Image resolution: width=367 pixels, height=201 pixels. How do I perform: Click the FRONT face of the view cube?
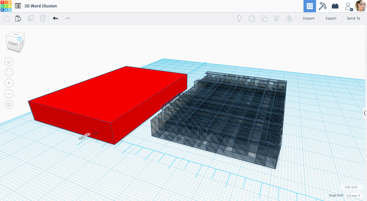click(x=13, y=44)
